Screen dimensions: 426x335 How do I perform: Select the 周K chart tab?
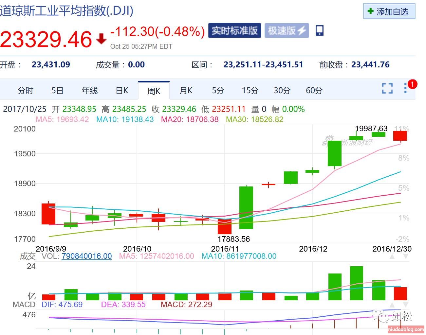pos(154,91)
